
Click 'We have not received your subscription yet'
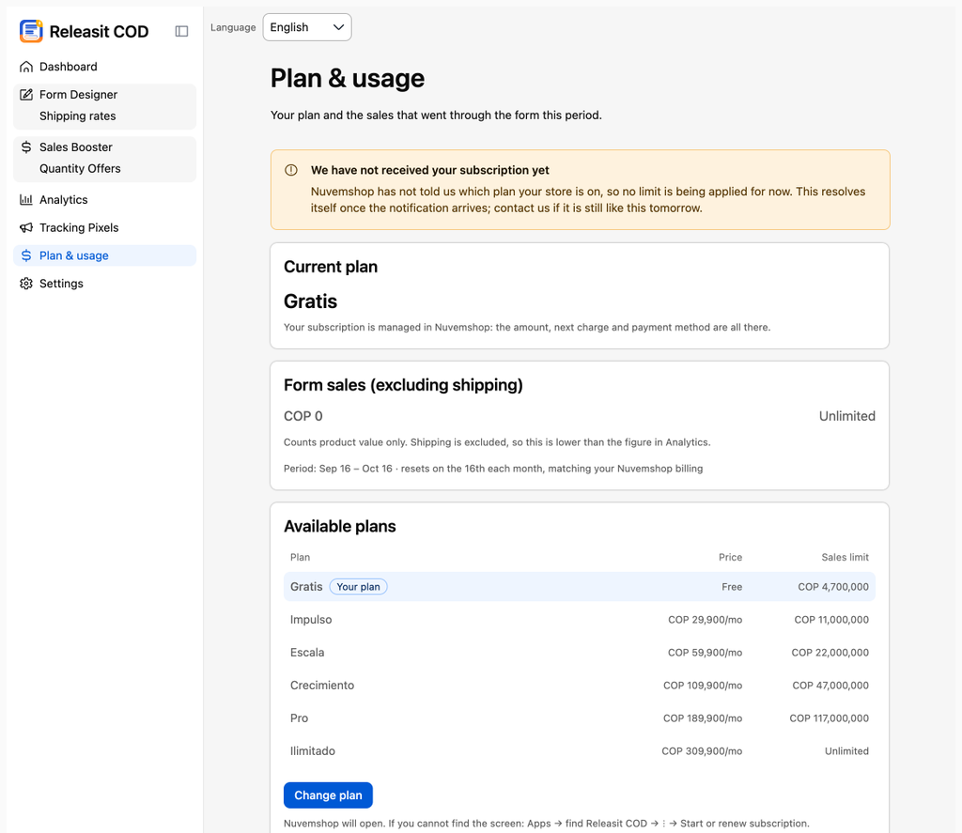point(430,170)
